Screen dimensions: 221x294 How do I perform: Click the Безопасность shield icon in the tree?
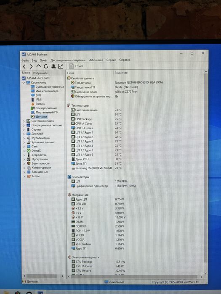point(29,163)
